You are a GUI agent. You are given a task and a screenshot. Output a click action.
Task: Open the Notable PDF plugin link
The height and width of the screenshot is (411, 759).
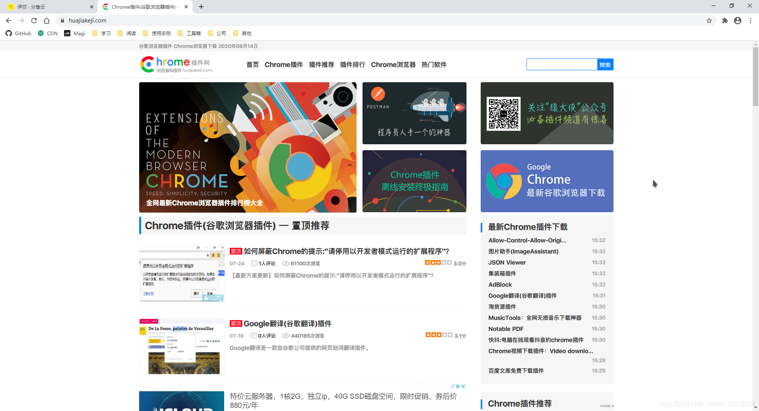(x=506, y=329)
